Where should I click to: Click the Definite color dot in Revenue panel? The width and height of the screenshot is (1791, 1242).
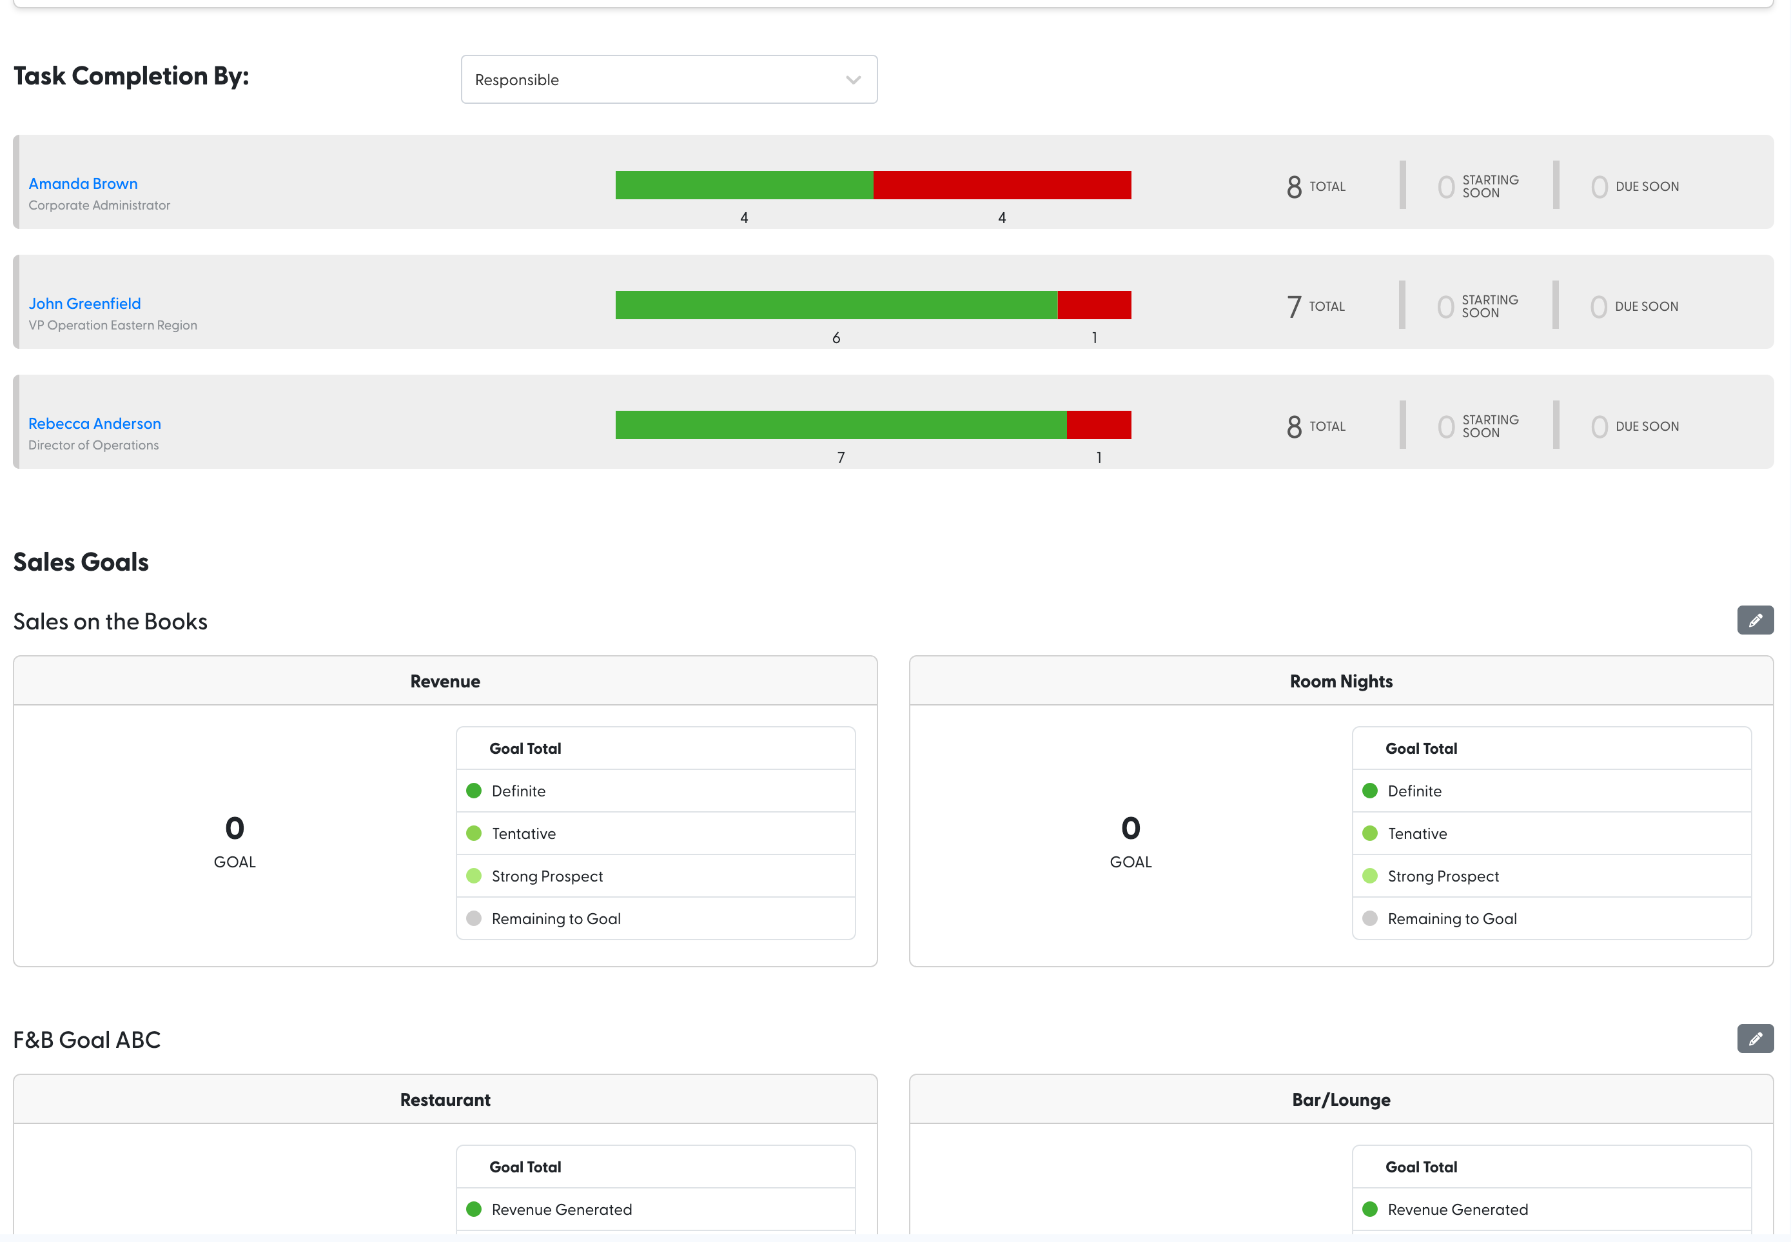(x=473, y=791)
